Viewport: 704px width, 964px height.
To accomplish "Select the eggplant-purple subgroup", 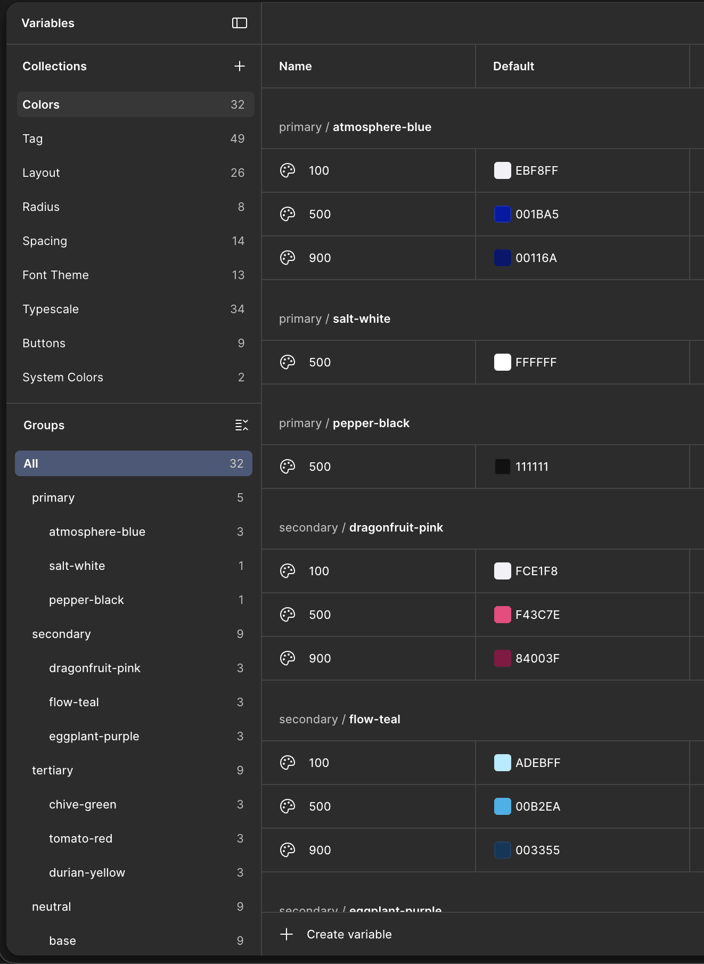I will pyautogui.click(x=134, y=736).
